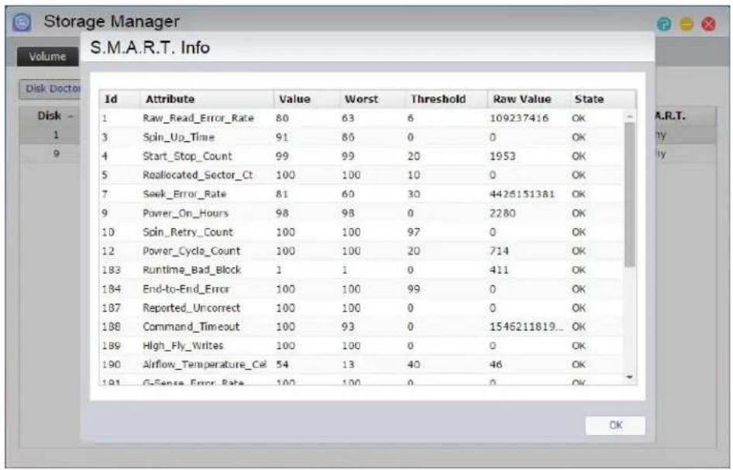Open the Disk Doctor button behind the dialog

tap(50, 88)
